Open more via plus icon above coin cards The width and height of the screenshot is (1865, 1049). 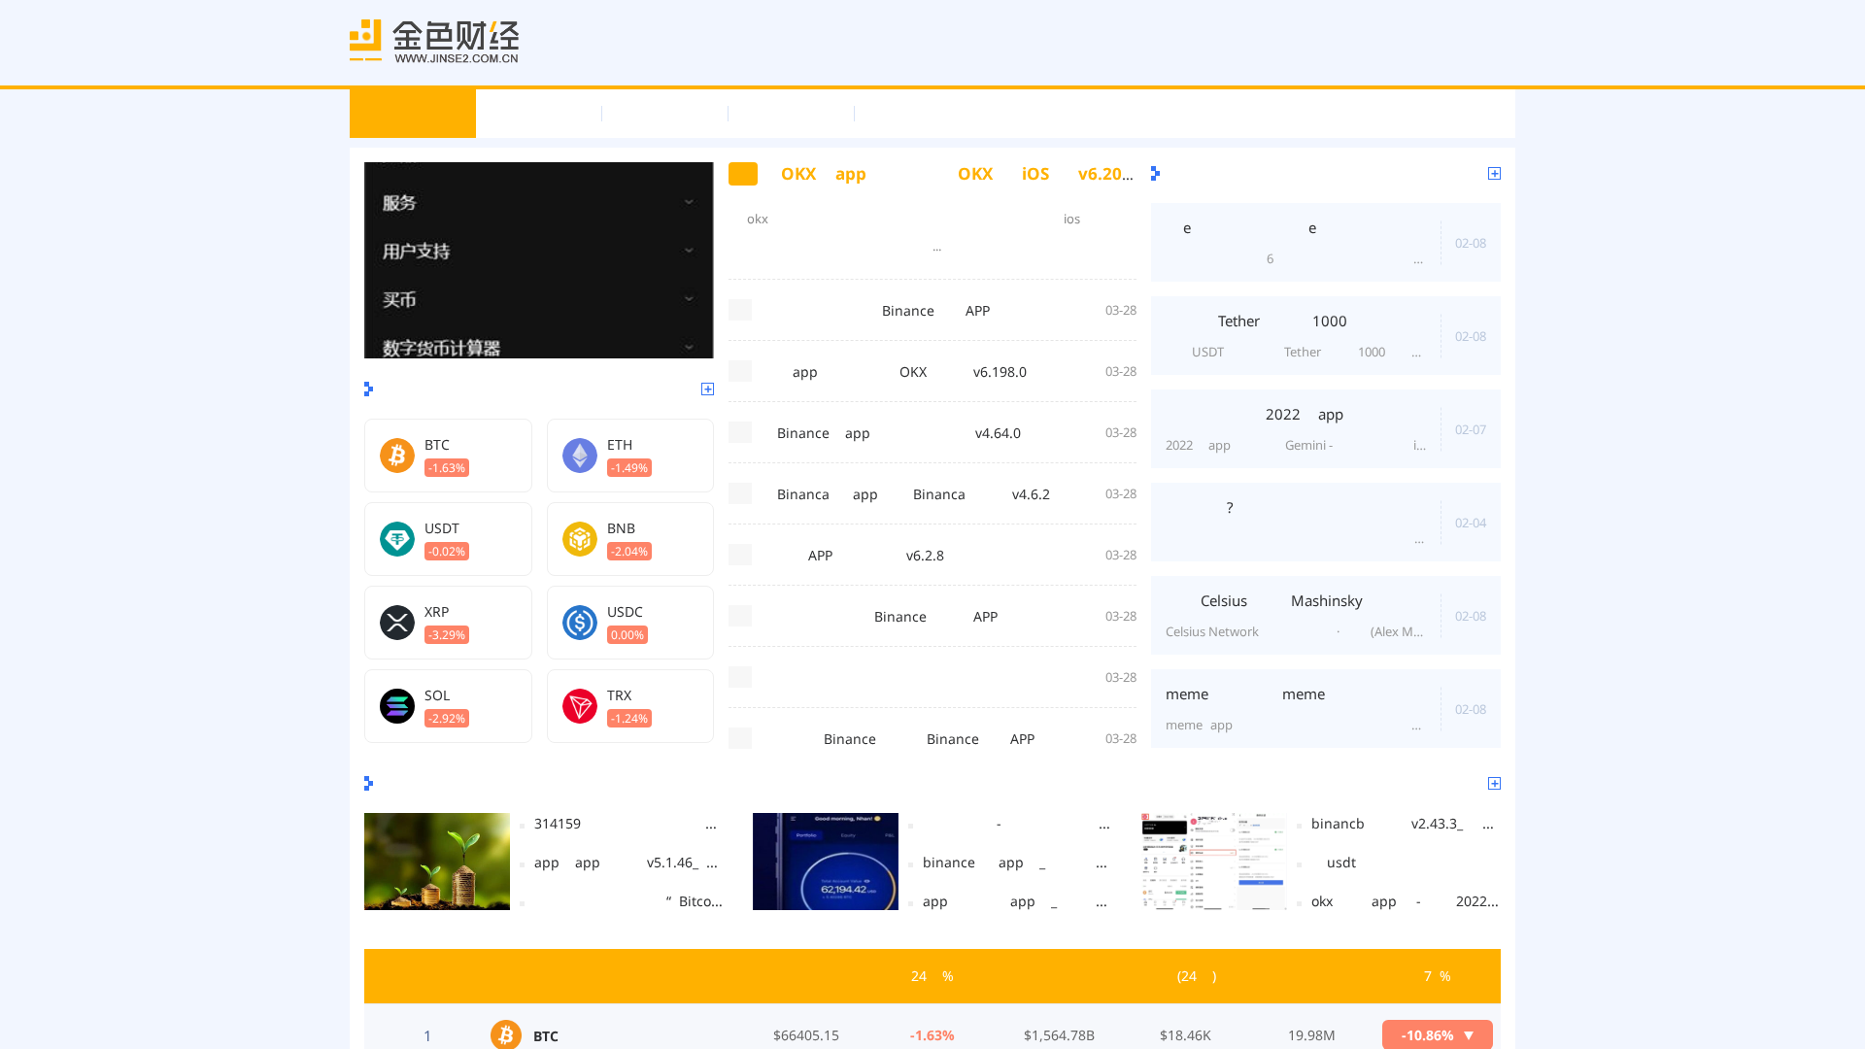(x=707, y=389)
